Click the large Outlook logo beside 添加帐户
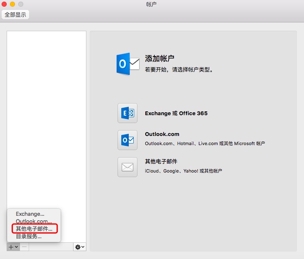 (x=127, y=64)
